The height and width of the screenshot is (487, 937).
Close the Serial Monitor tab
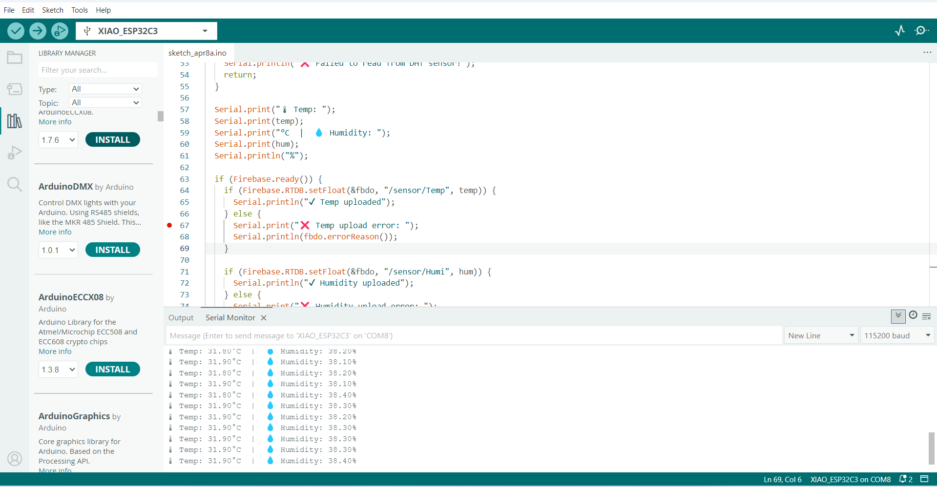point(264,318)
